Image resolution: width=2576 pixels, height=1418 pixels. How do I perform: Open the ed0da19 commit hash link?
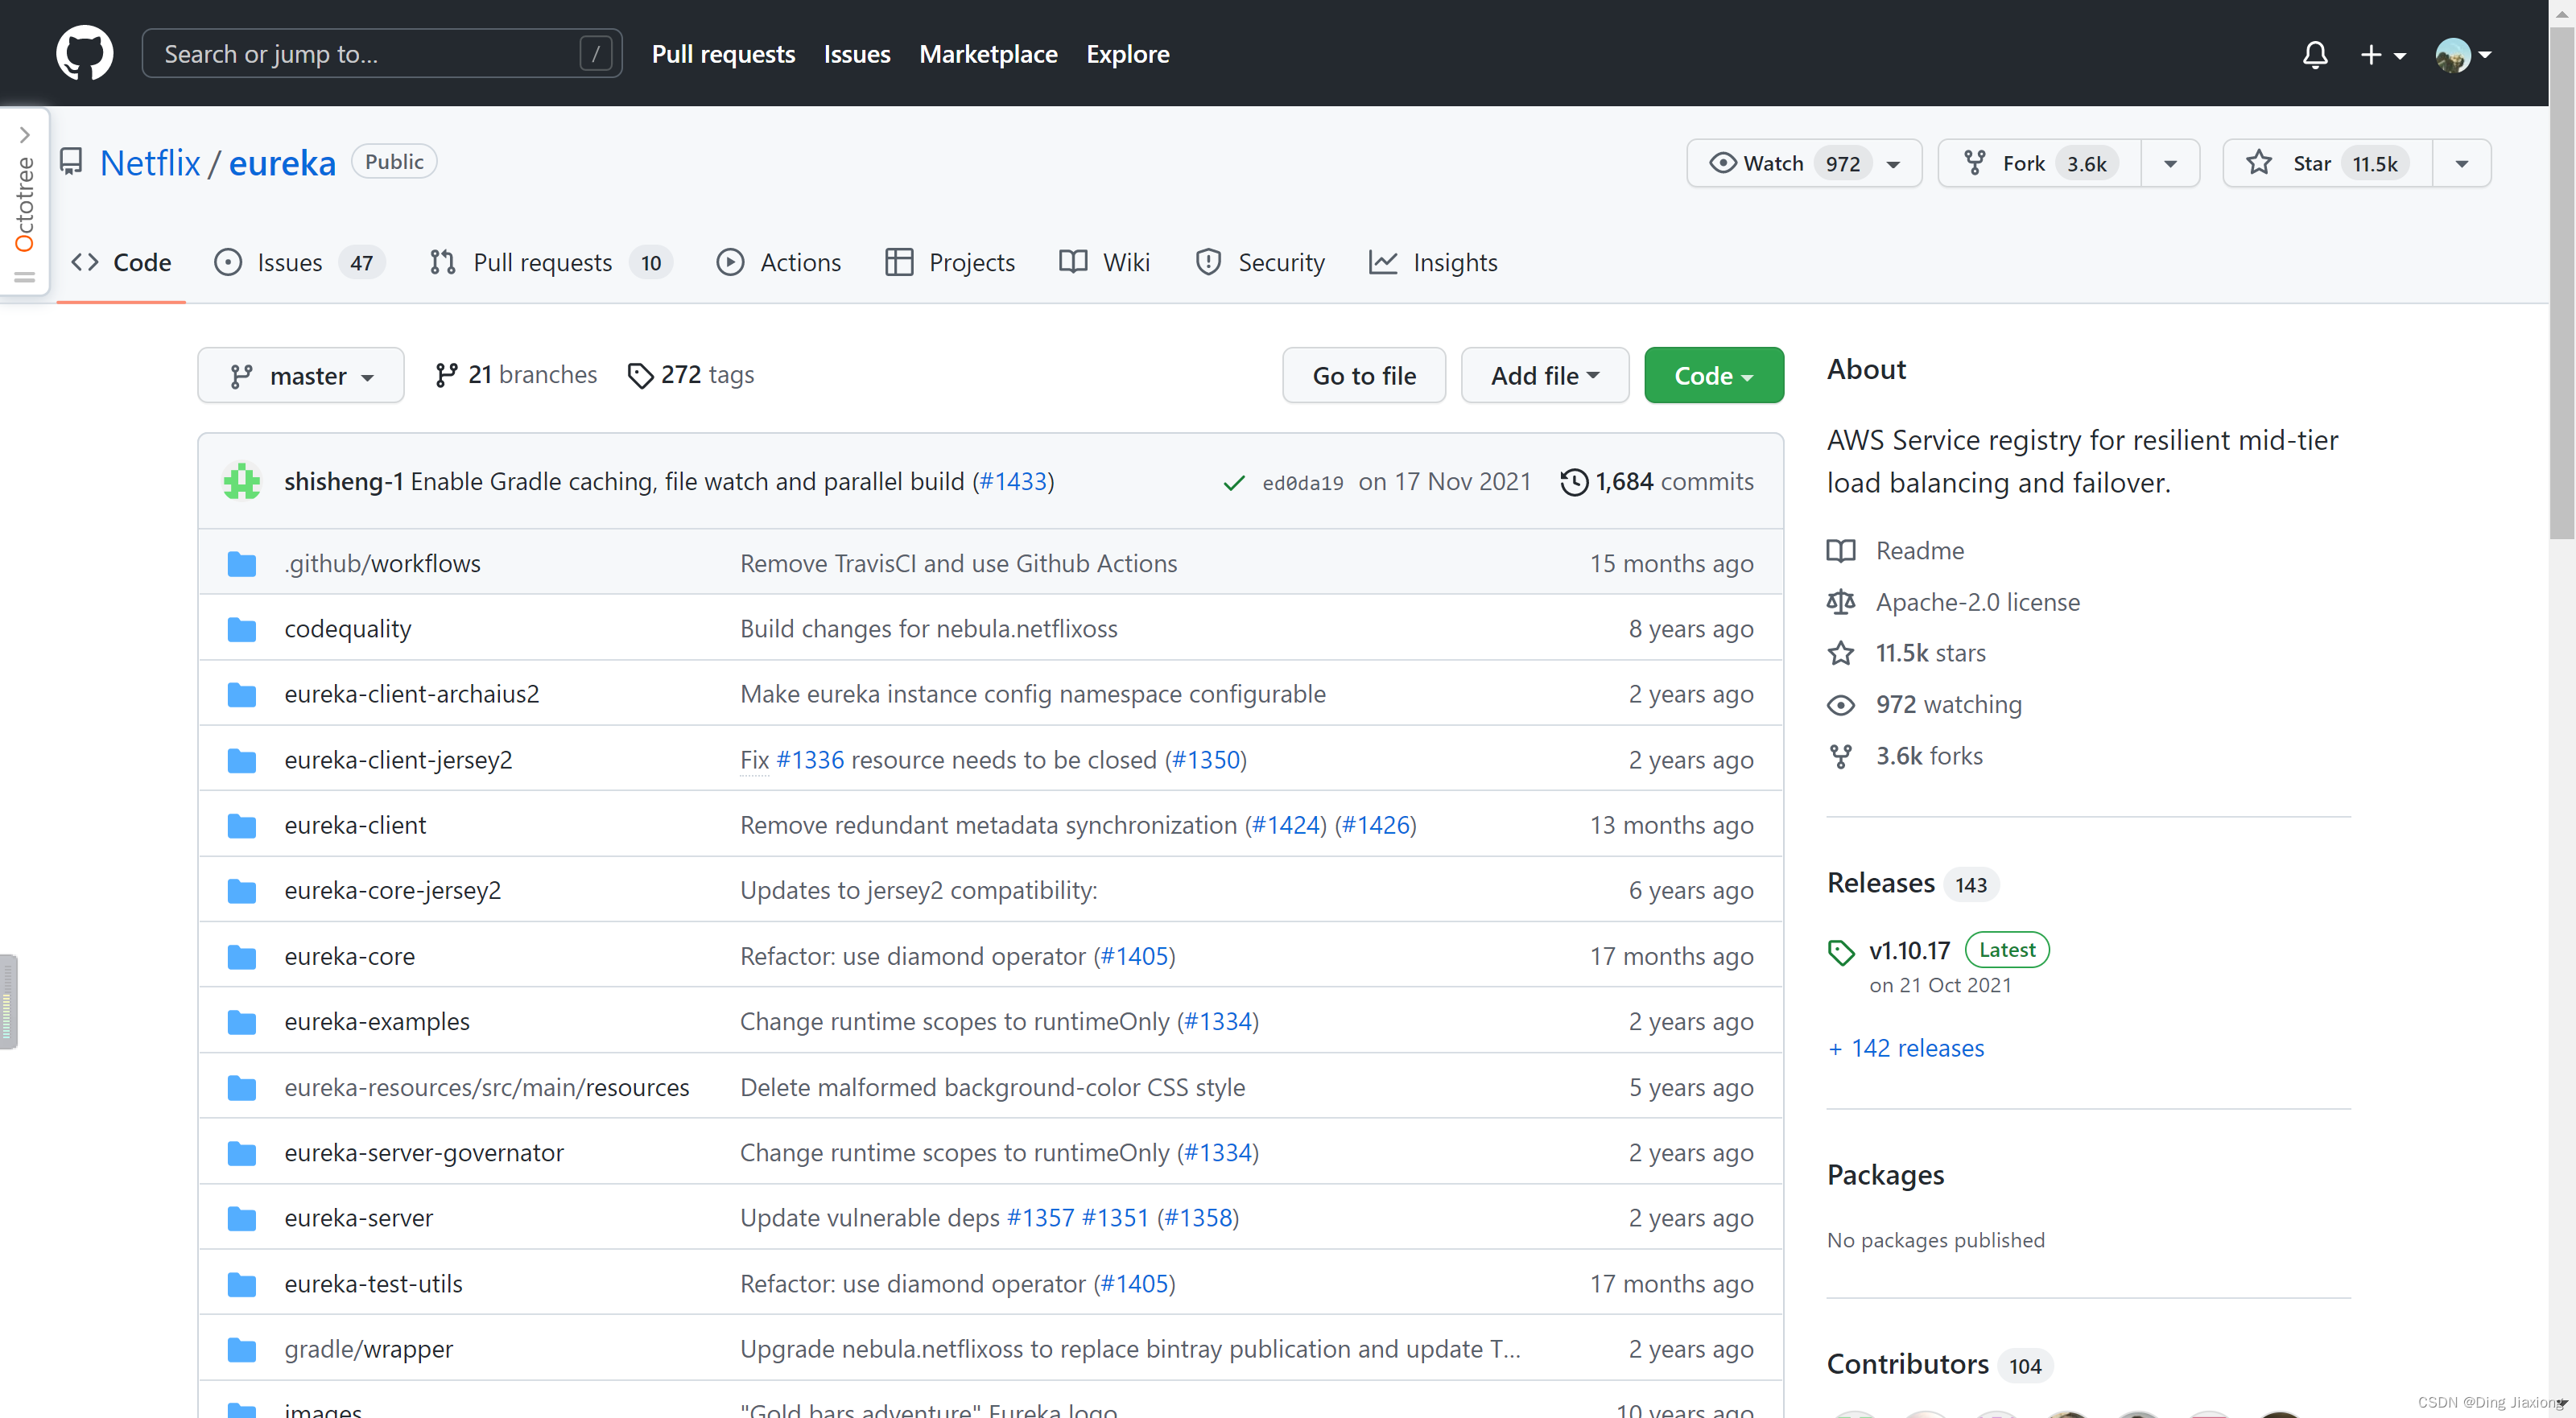tap(1303, 483)
